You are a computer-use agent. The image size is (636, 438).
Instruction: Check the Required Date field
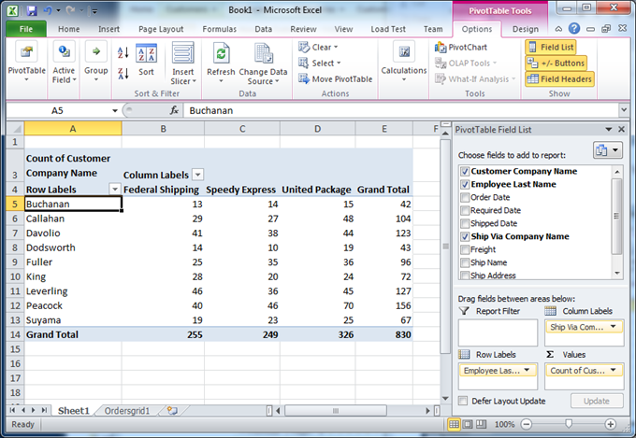[x=465, y=210]
